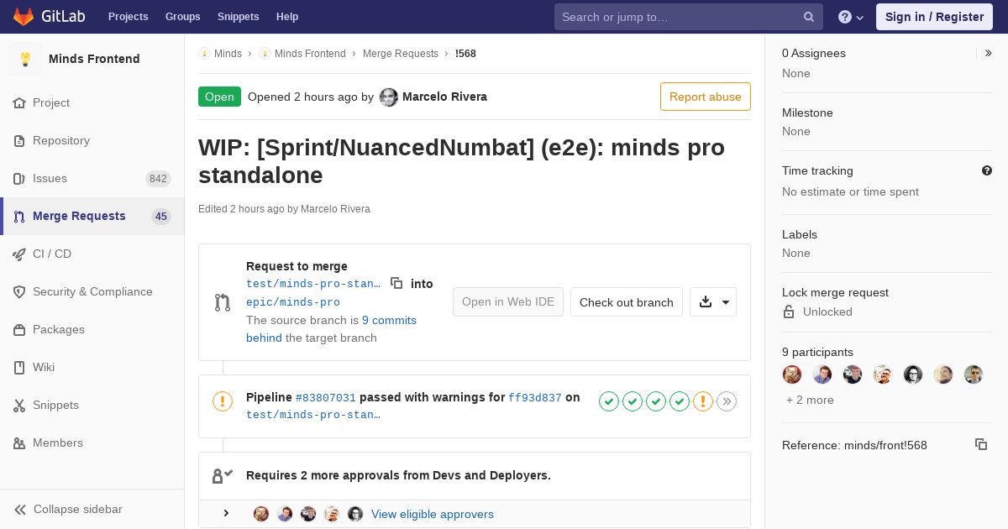The width and height of the screenshot is (1008, 529).
Task: Open Marcelo Rivera author profile link
Action: (444, 97)
